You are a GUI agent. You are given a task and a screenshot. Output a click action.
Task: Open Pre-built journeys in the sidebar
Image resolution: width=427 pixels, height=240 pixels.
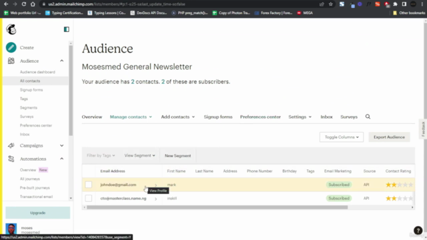[35, 188]
